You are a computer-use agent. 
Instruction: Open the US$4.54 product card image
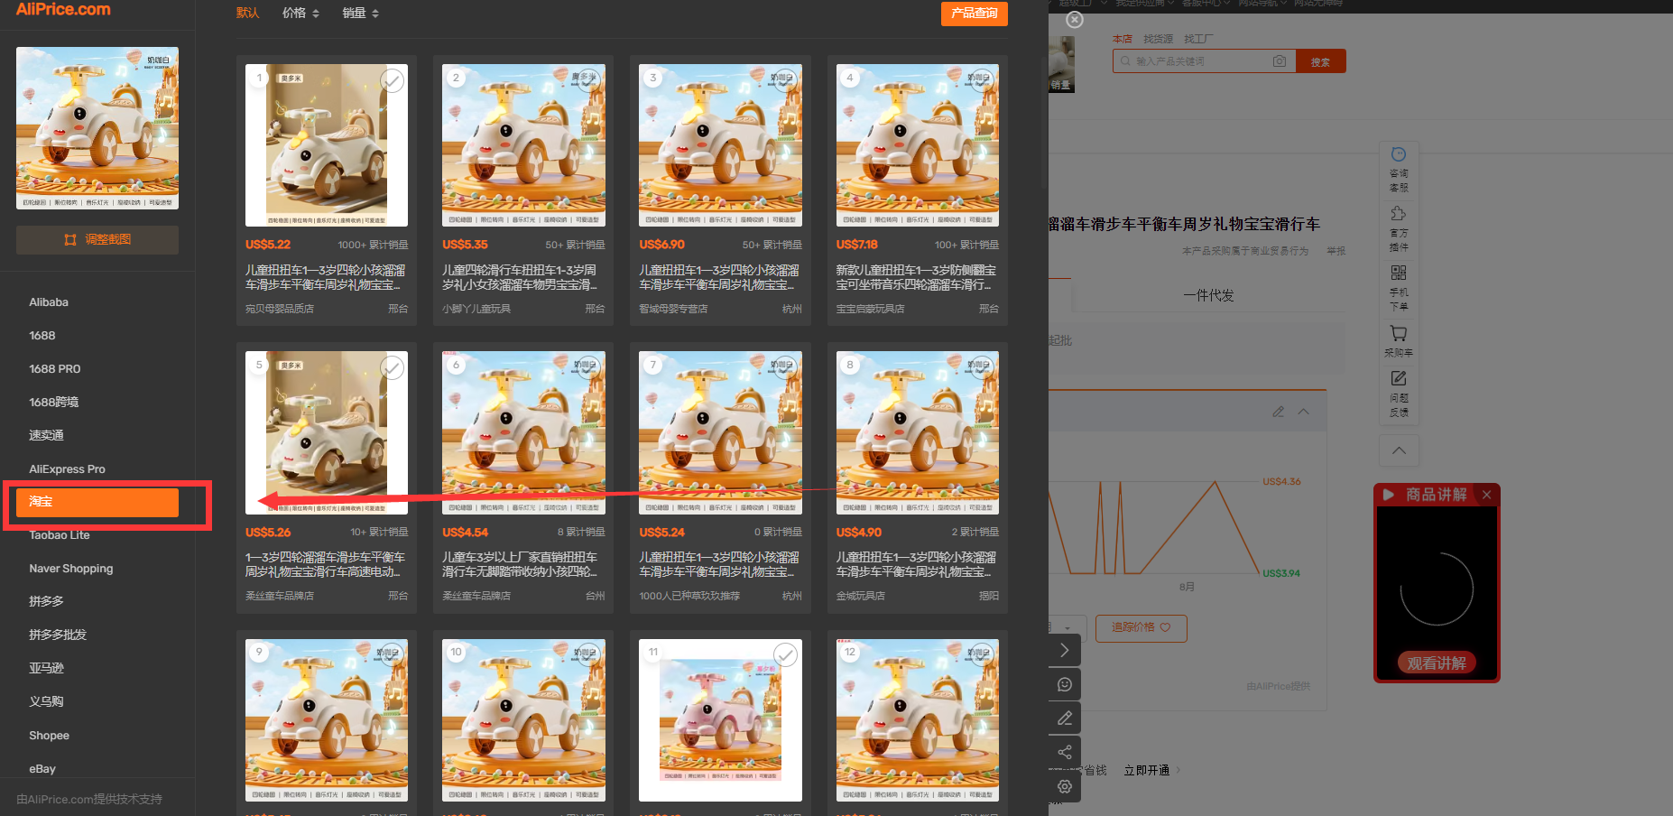(523, 432)
